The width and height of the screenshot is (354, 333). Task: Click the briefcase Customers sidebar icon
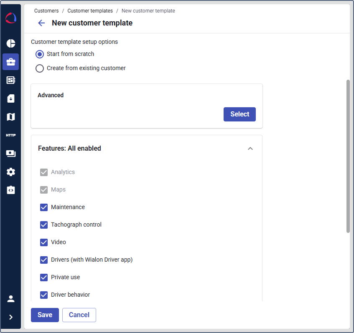pyautogui.click(x=11, y=62)
